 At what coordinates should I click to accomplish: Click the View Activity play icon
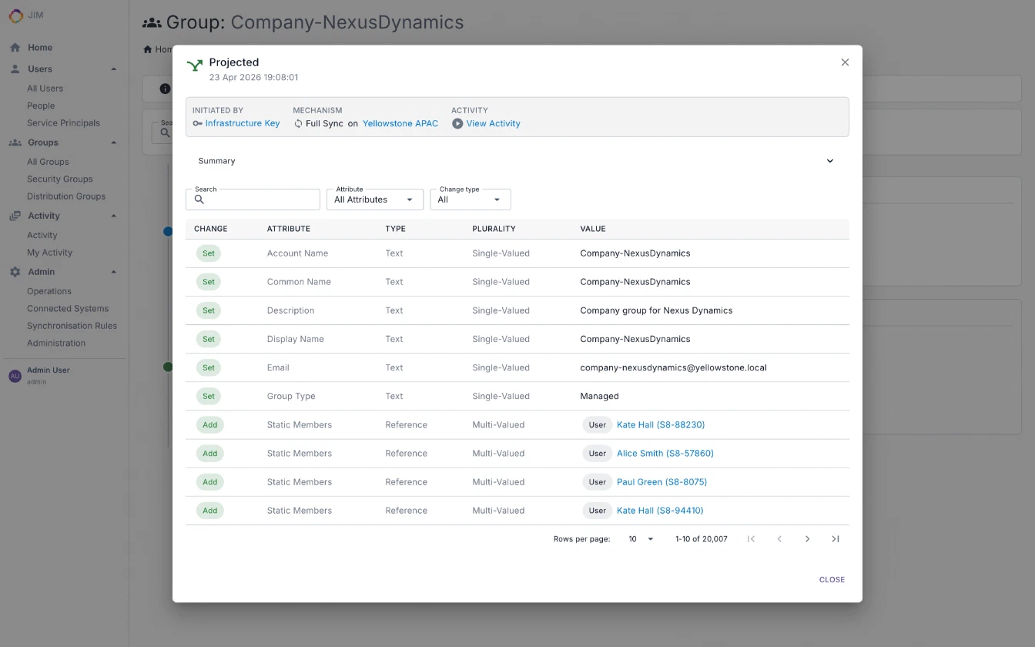click(457, 123)
